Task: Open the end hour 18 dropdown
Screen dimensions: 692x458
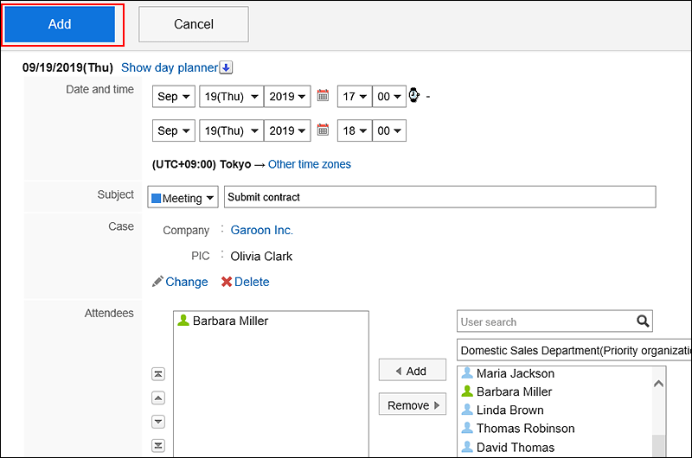Action: coord(355,130)
